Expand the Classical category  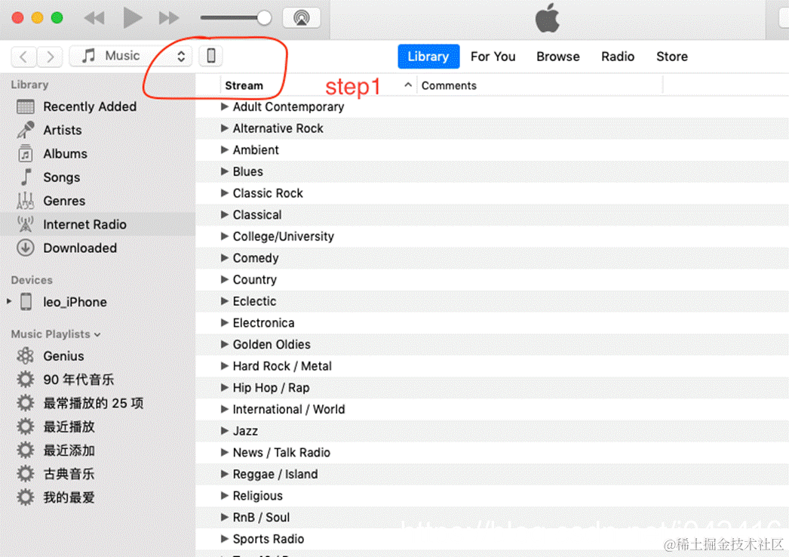point(225,214)
